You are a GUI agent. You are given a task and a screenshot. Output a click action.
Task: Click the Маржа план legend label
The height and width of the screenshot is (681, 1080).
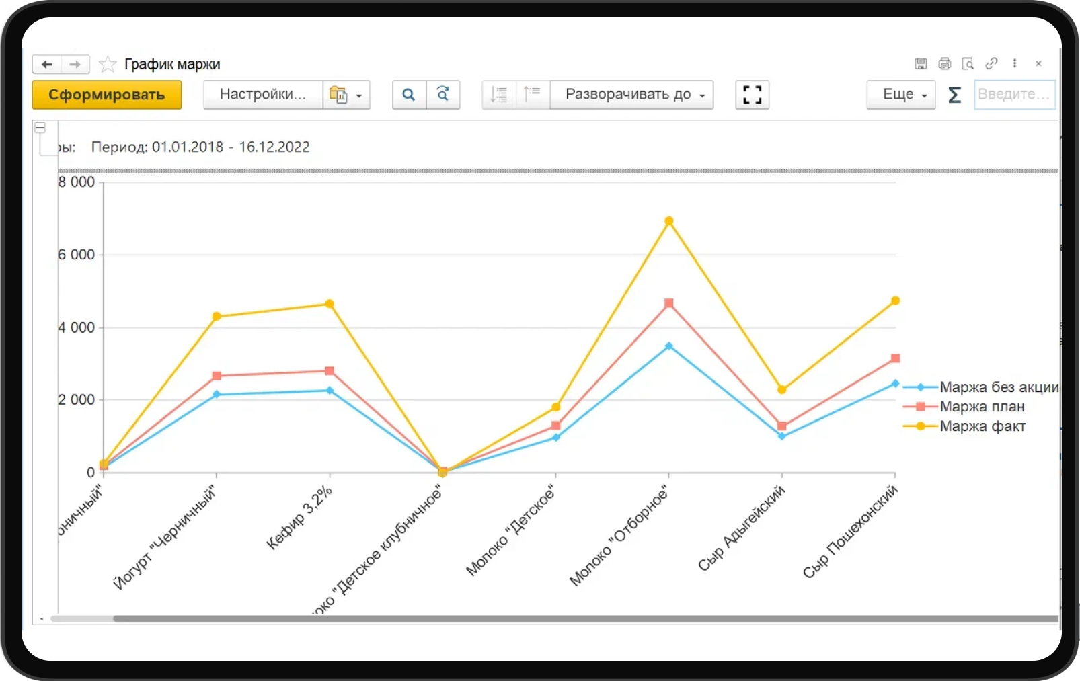(982, 407)
